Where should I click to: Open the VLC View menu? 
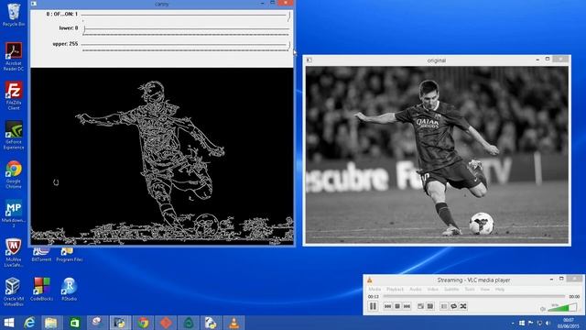(484, 290)
